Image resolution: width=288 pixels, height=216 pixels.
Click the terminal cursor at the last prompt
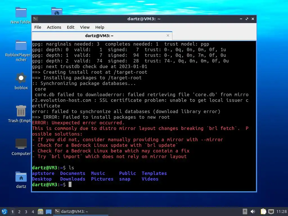(x=70, y=184)
